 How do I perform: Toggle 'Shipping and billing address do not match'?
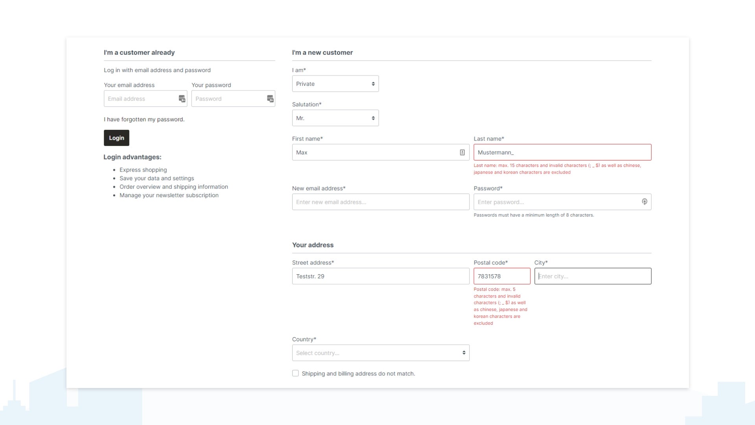pos(296,373)
